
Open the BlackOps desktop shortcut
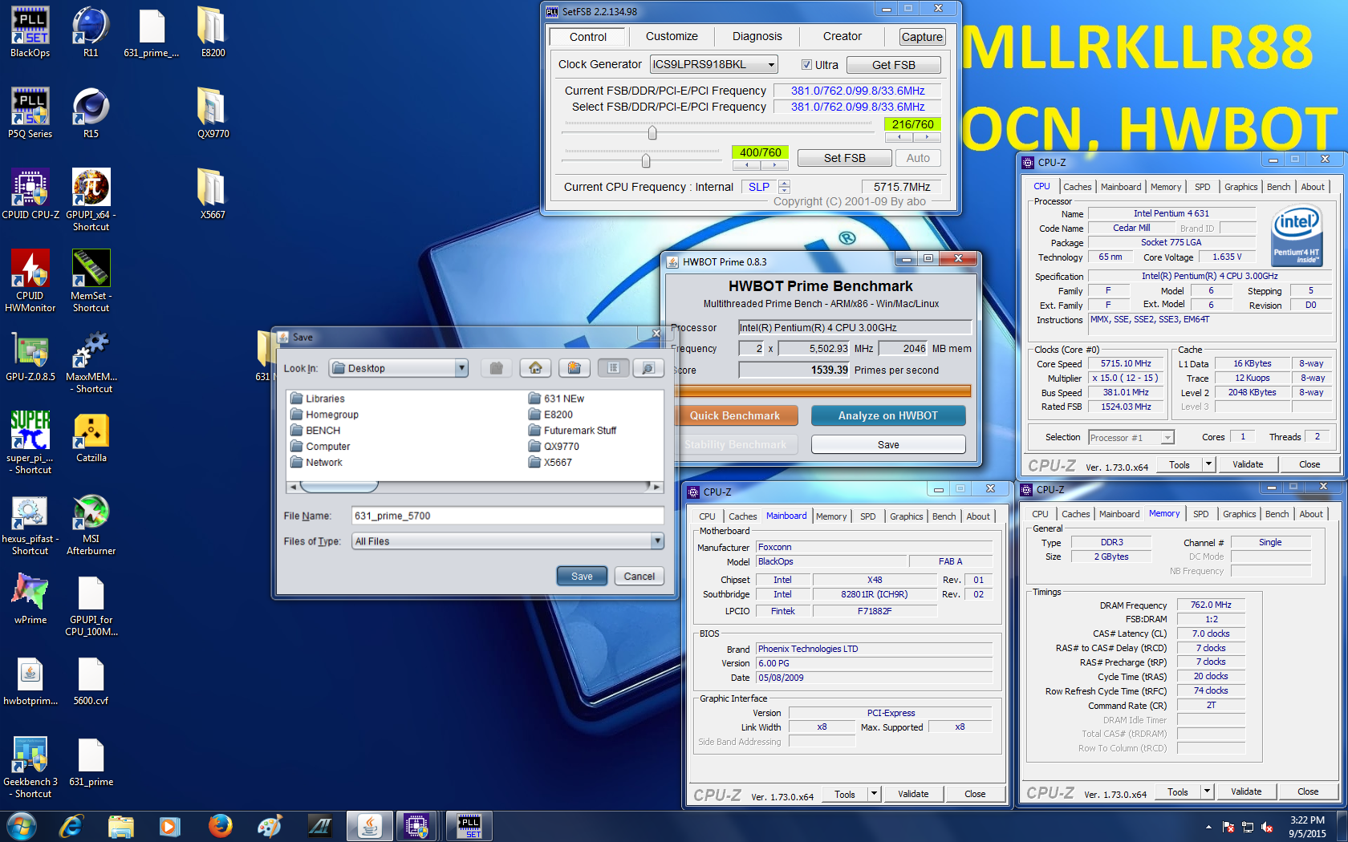click(x=30, y=33)
